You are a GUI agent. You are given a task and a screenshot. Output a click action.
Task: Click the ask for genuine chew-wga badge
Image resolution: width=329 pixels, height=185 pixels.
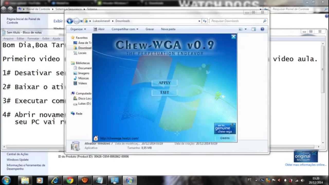[x=225, y=128]
